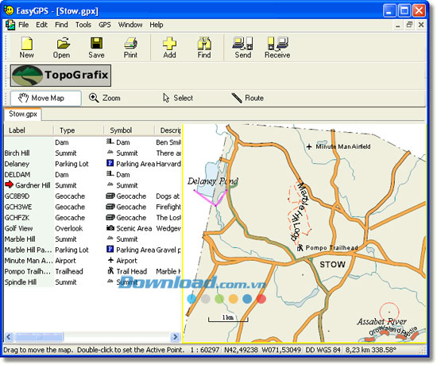This screenshot has height=365, width=437.
Task: Click the red arrow next to Gardner Hill
Action: 10,184
